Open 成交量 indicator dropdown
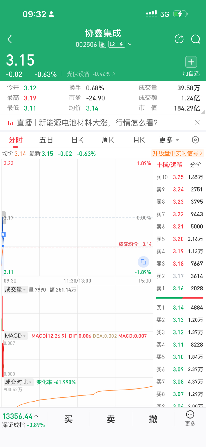 tap(15, 289)
